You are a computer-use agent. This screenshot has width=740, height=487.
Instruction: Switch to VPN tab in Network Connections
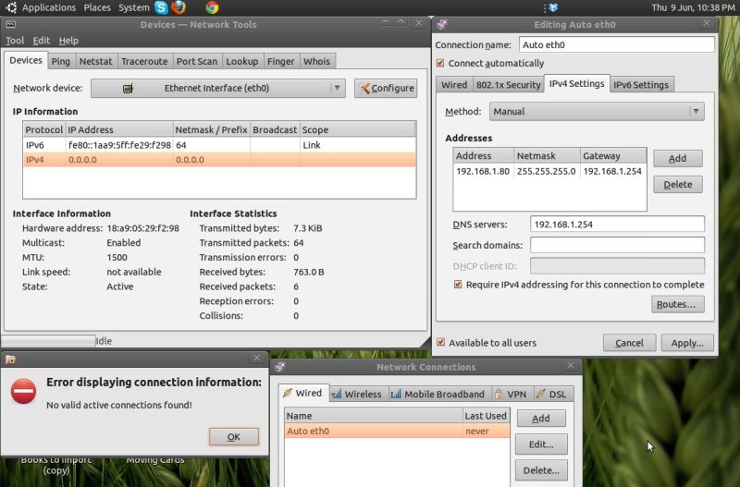(512, 394)
